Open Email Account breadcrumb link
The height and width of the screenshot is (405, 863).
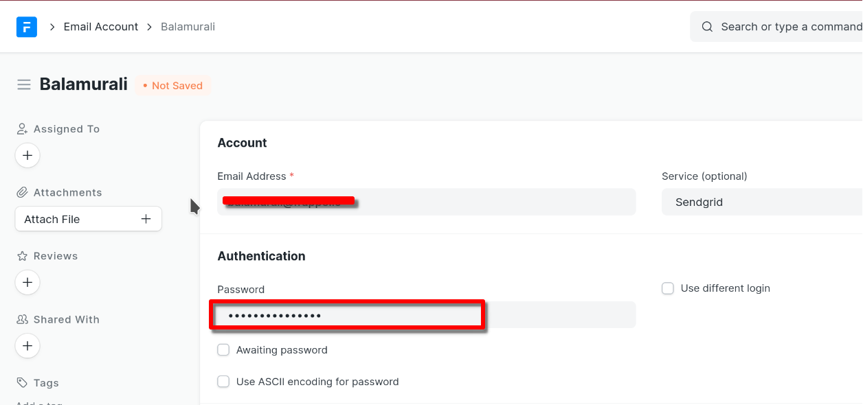pos(101,27)
